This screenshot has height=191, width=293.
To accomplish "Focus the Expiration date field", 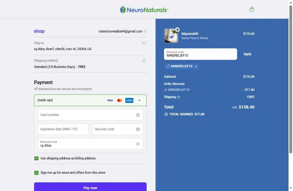I will pyautogui.click(x=63, y=129).
